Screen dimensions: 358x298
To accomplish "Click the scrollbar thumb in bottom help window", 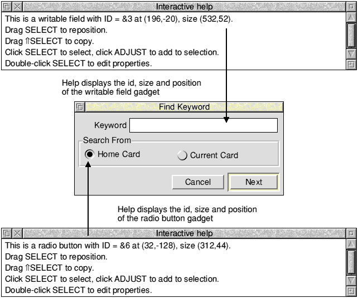I will (x=351, y=262).
